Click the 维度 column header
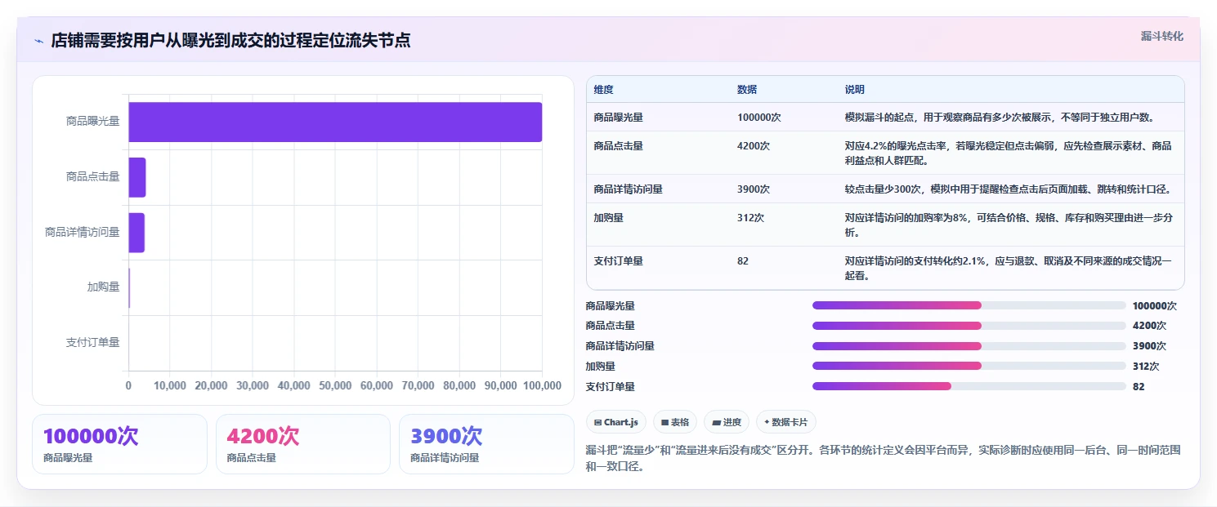This screenshot has height=507, width=1217. (604, 90)
